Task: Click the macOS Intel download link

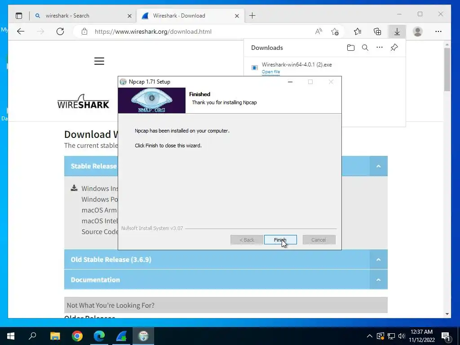Action: (x=100, y=221)
